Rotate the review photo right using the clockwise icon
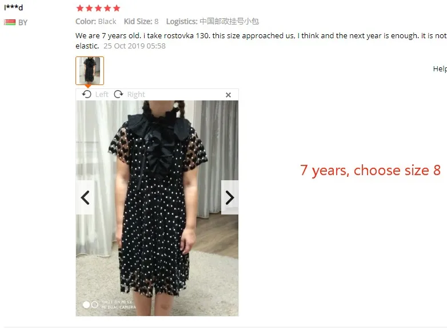Screen dimensions: 447x328 point(118,94)
